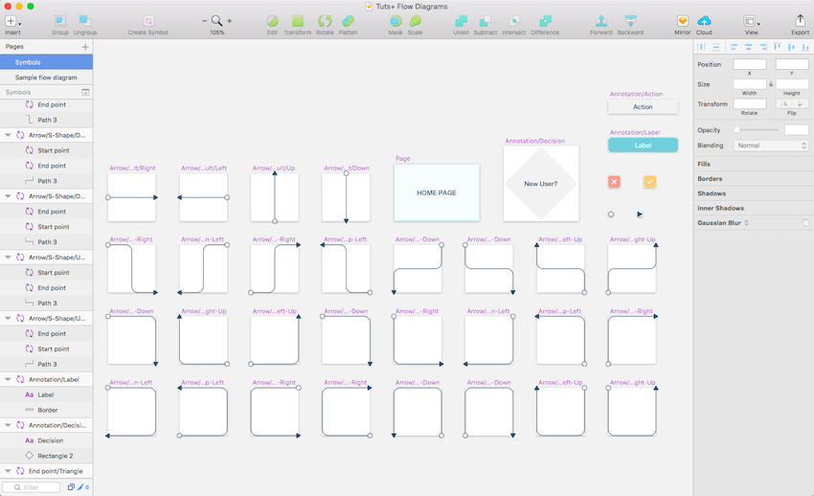Select the Transform tool
814x496 pixels.
tap(298, 21)
